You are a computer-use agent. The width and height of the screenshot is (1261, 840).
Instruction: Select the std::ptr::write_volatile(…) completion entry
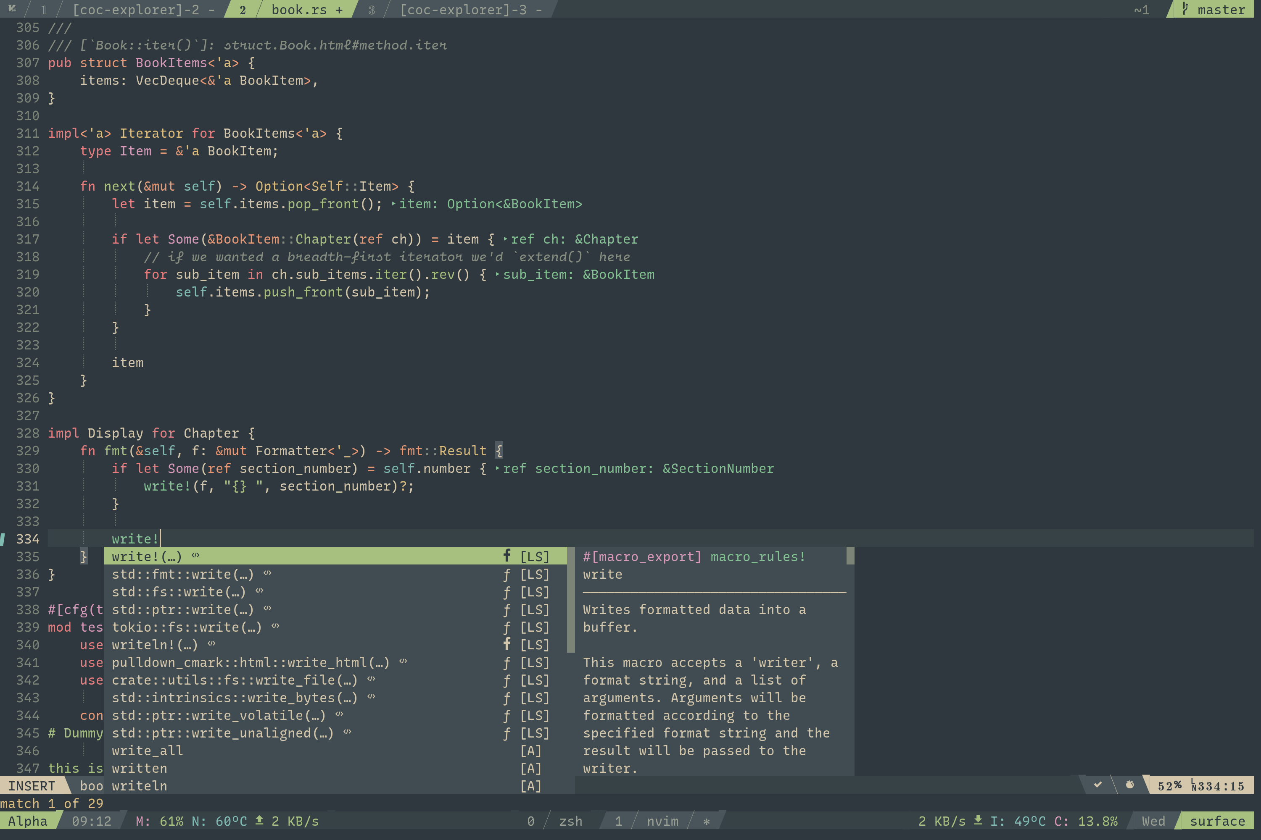(x=218, y=715)
